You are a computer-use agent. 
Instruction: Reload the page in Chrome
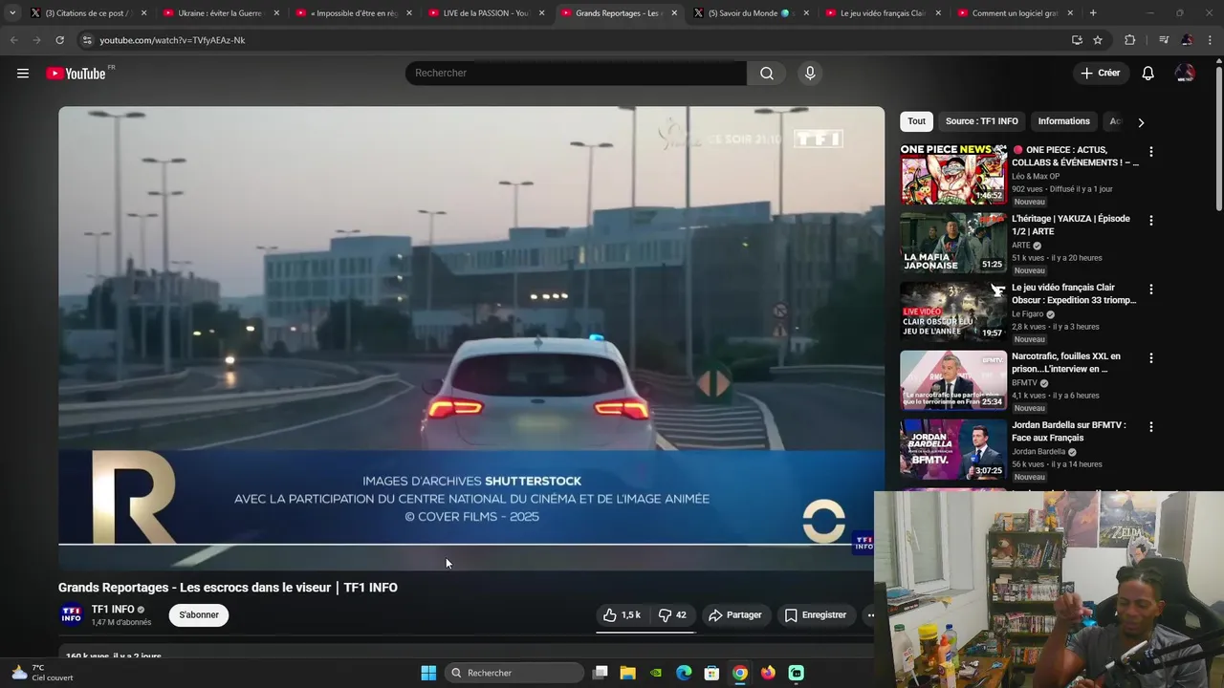coord(59,40)
